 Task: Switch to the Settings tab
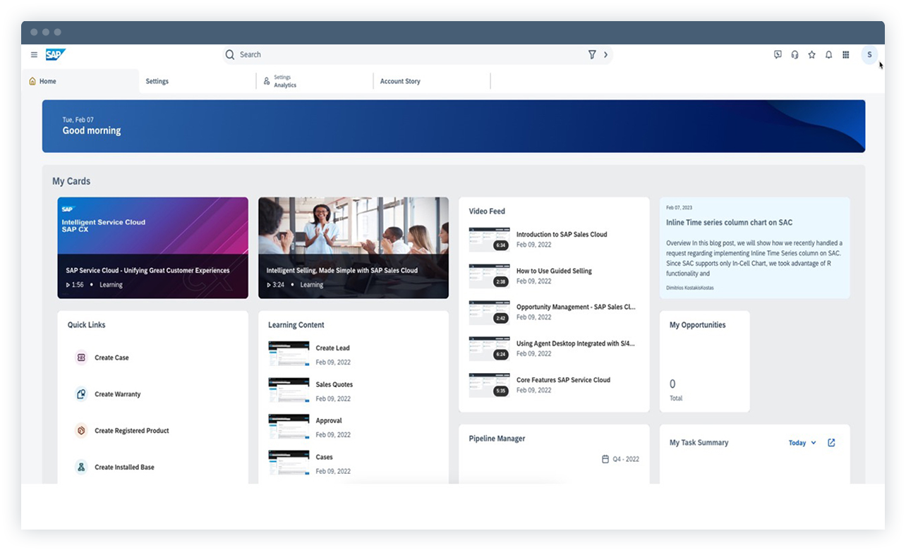pos(157,81)
